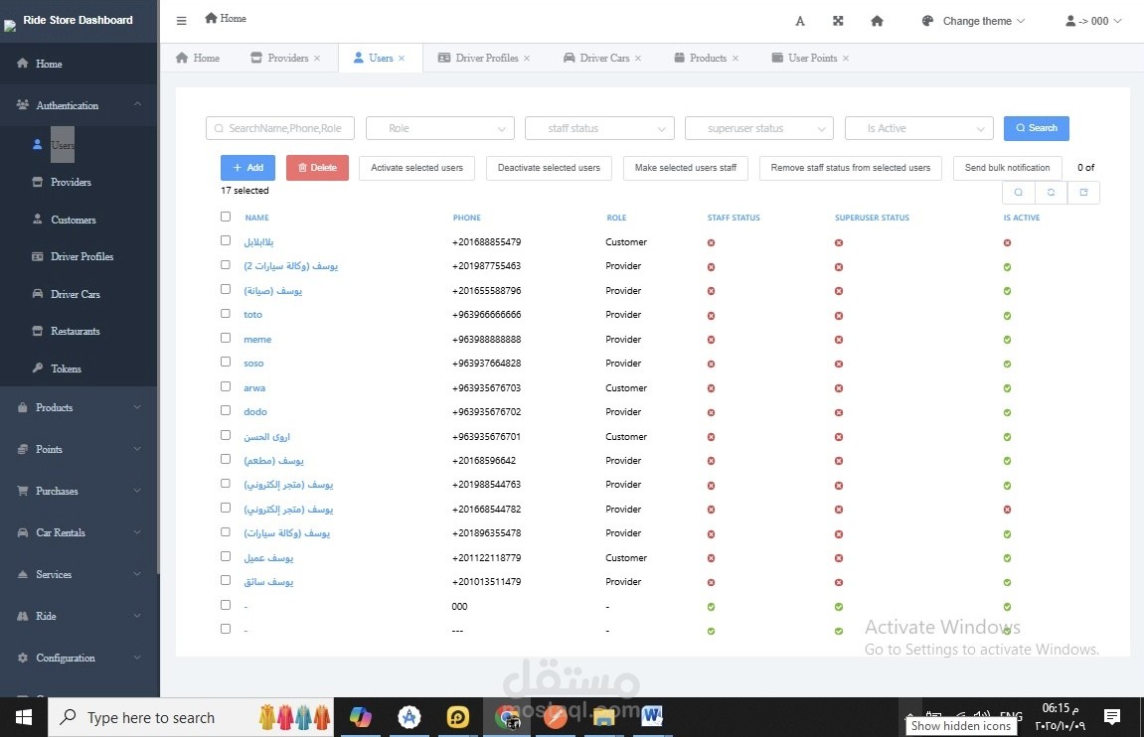This screenshot has height=737, width=1144.
Task: Click the red Delete button
Action: 317,168
